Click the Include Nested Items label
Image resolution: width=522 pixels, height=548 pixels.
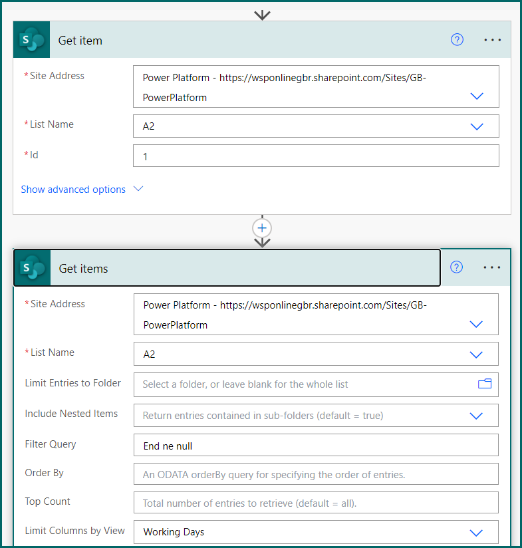(71, 414)
